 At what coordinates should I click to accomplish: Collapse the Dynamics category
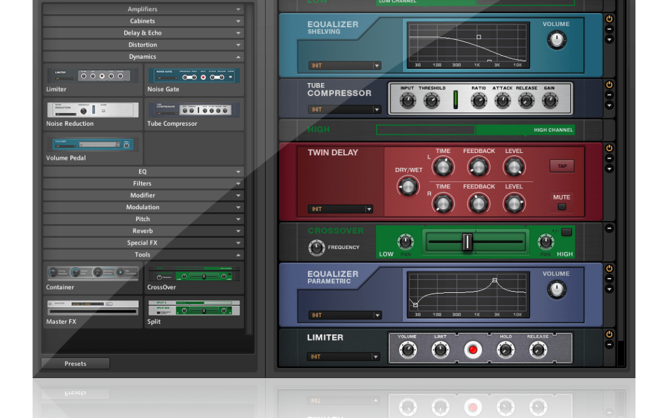pyautogui.click(x=143, y=57)
